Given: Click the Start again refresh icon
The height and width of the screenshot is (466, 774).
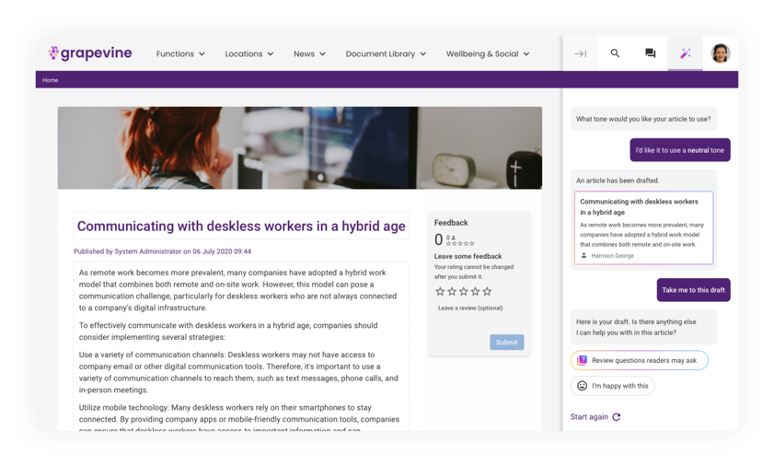Looking at the screenshot, I should pos(617,416).
